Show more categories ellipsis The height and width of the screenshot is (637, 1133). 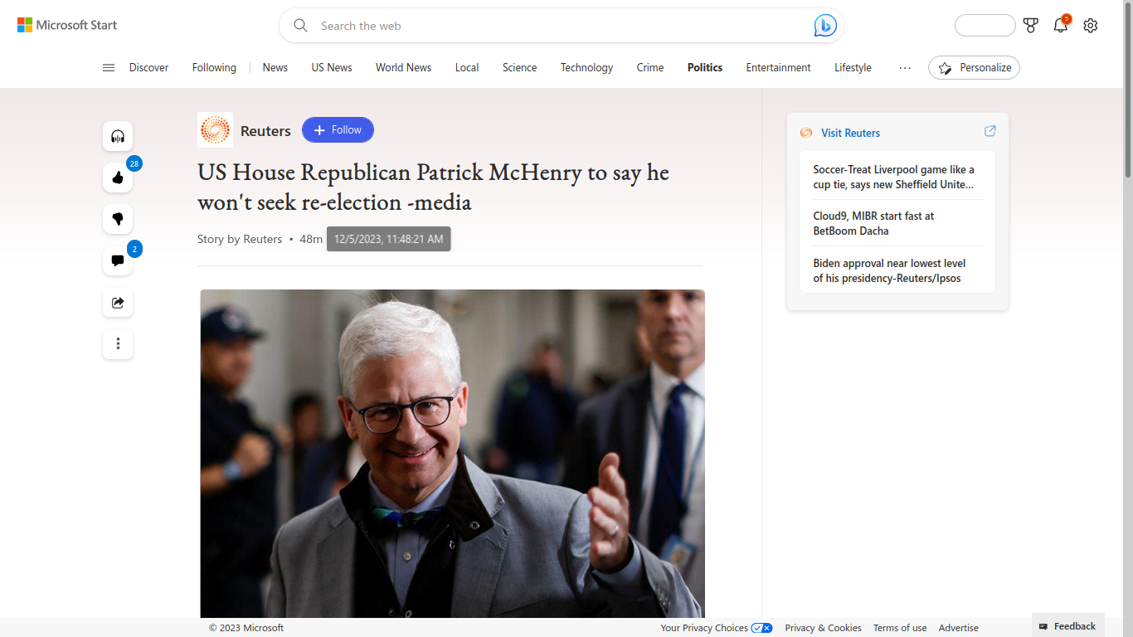click(905, 68)
